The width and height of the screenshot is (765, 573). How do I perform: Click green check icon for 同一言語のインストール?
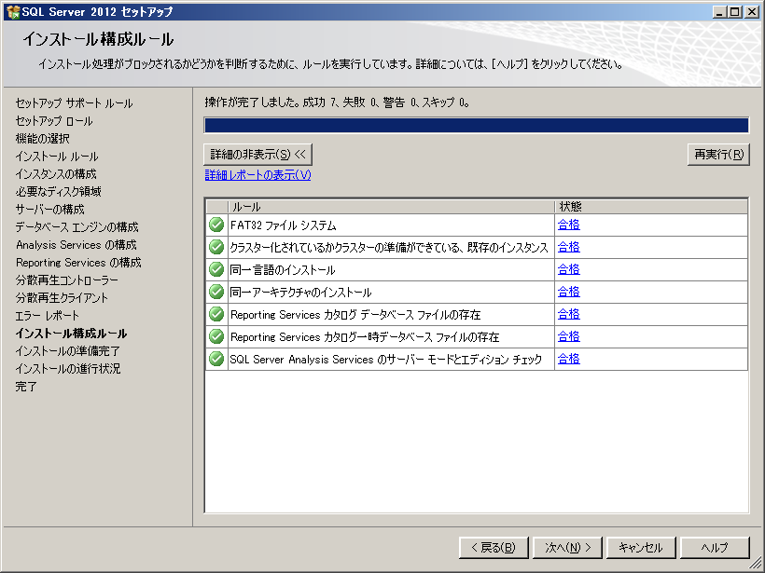coord(216,269)
